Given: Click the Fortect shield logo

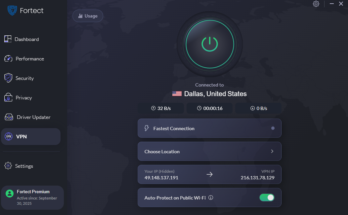Looking at the screenshot, I should pos(12,11).
